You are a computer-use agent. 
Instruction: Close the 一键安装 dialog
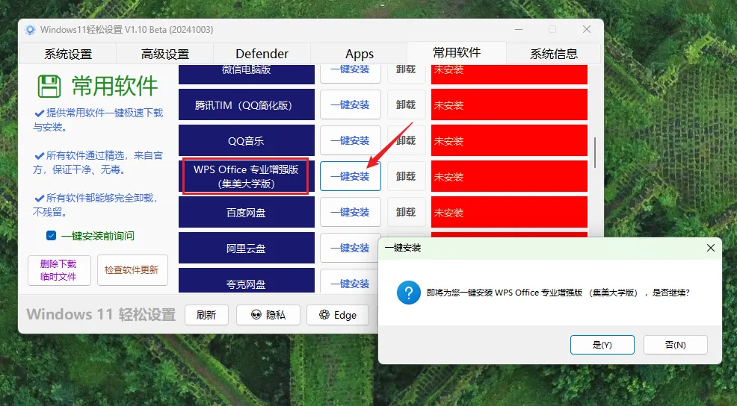click(x=711, y=248)
